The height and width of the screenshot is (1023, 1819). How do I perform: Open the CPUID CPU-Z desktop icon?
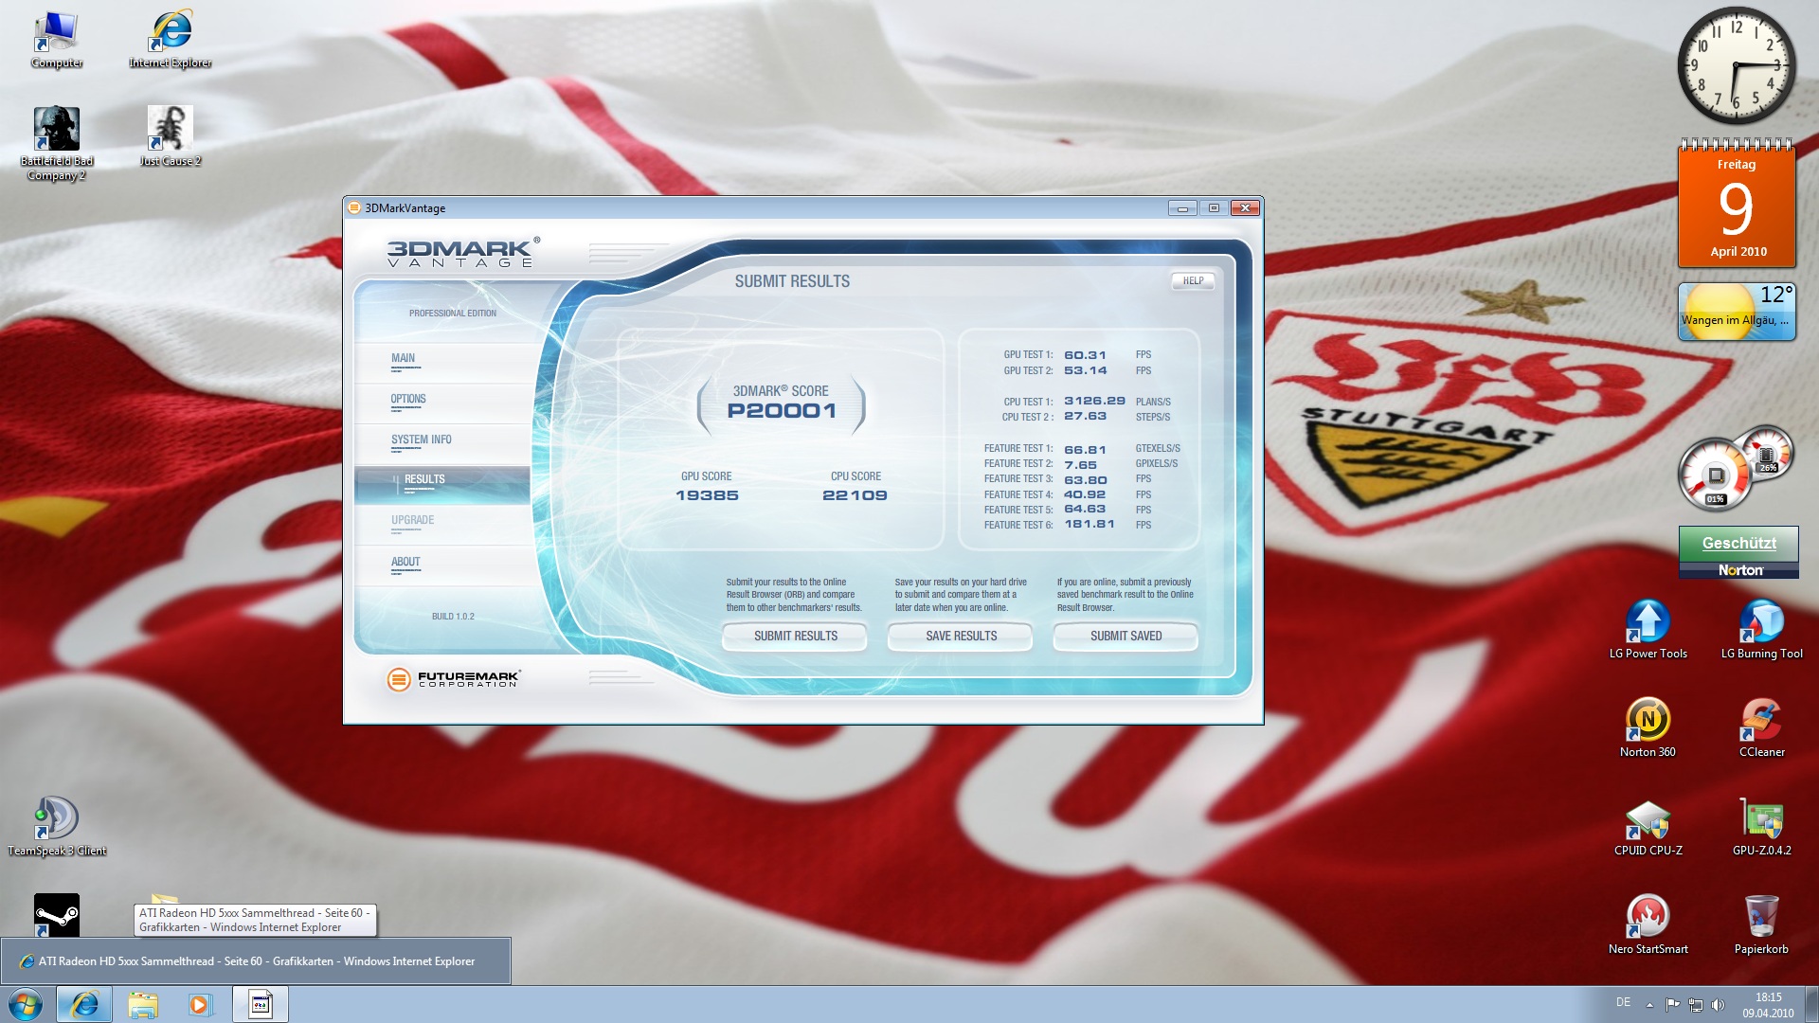(1648, 822)
